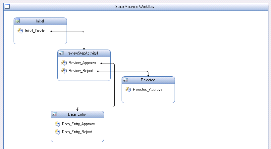271x149 pixels.
Task: Click the connector start point beside Initial_Create
Action: [51, 31]
